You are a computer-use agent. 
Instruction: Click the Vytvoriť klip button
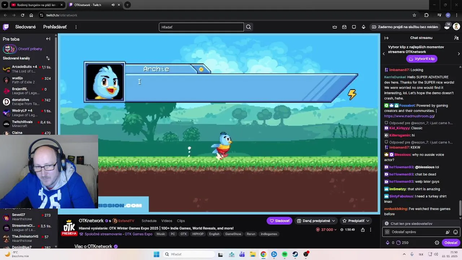[x=421, y=58]
